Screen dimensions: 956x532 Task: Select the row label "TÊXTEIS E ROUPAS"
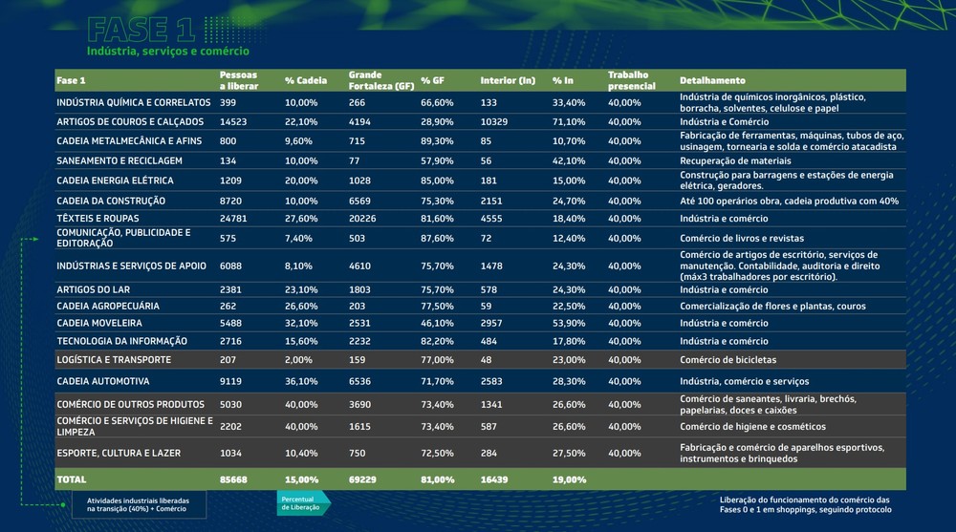pyautogui.click(x=98, y=218)
